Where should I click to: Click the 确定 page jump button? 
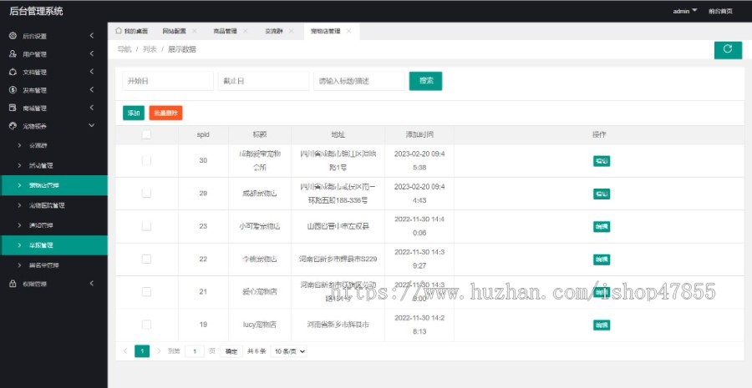(x=231, y=351)
